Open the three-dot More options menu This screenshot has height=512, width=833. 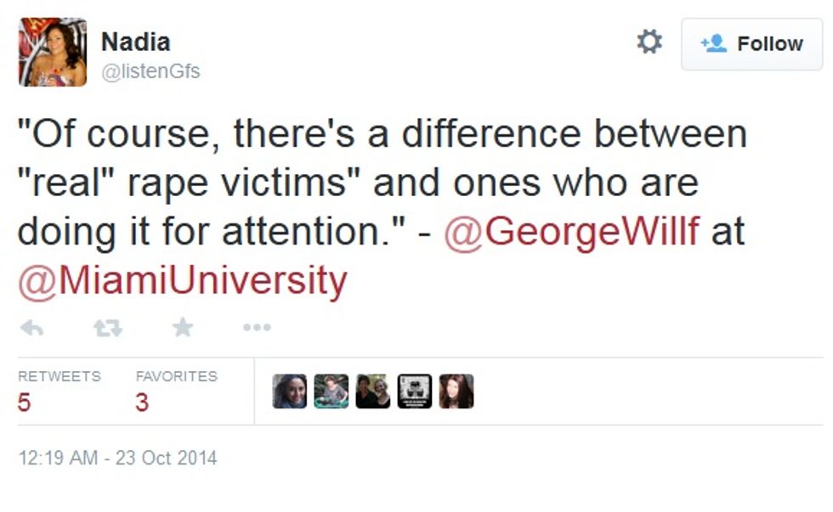click(257, 328)
